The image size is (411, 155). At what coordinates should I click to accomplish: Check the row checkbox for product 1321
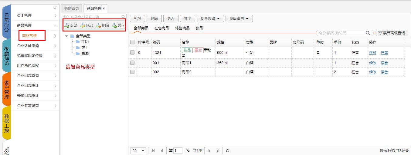point(132,52)
